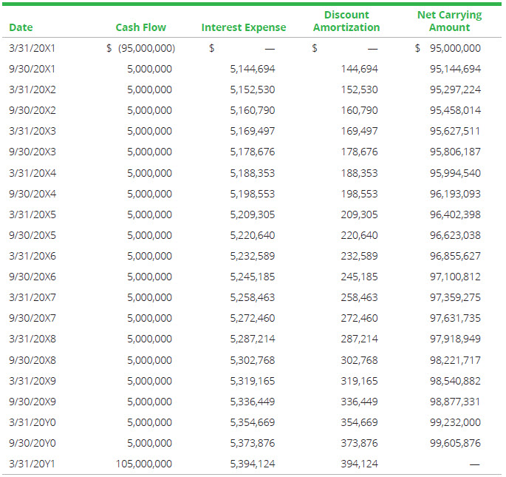The image size is (506, 477).
Task: Select the Net Carrying Amount header
Action: 448,21
